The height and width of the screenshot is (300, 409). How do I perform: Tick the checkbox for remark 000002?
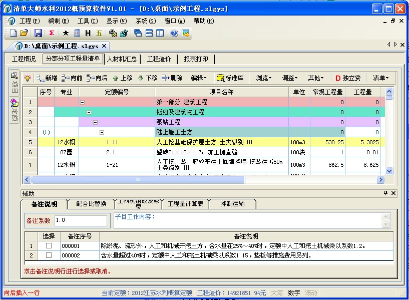49,255
